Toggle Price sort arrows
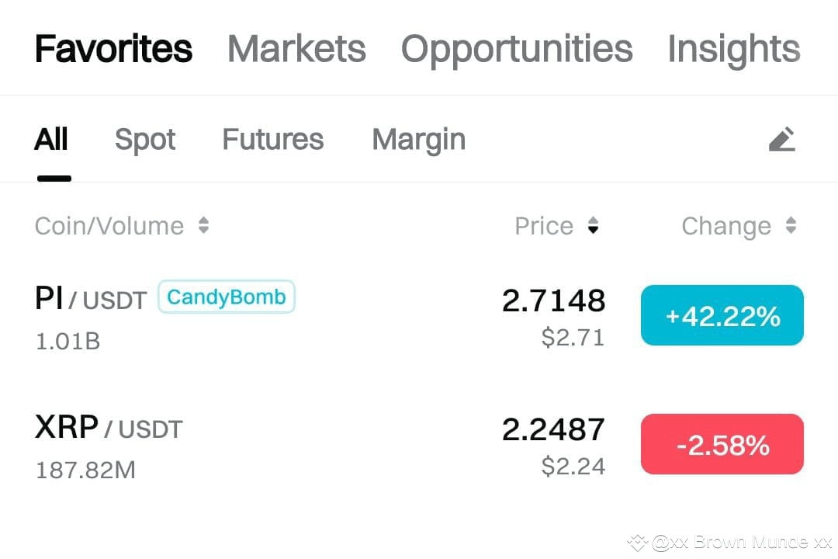 (x=593, y=225)
